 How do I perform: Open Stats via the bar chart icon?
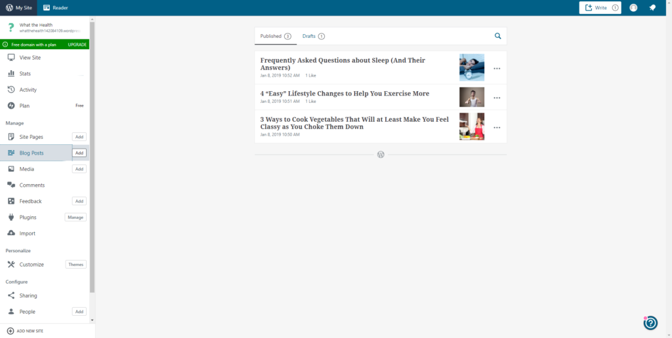point(11,73)
